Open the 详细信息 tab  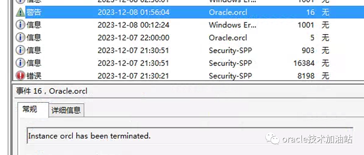pyautogui.click(x=66, y=110)
